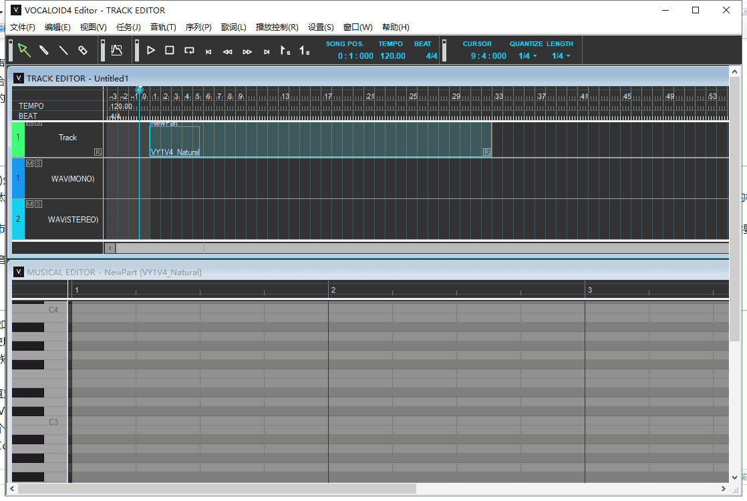747x501 pixels.
Task: Click the SONG POS. value 0:1:000
Action: (355, 55)
